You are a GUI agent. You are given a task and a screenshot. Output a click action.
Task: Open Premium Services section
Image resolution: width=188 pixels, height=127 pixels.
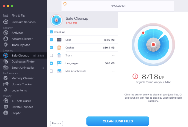pyautogui.click(x=24, y=22)
